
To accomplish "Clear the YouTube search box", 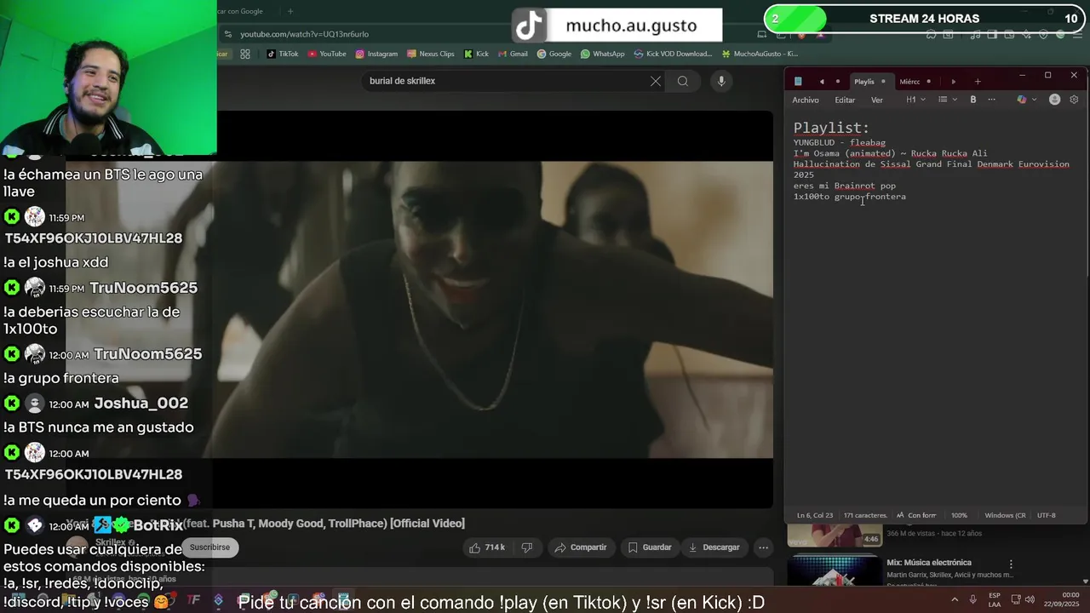I will [656, 81].
